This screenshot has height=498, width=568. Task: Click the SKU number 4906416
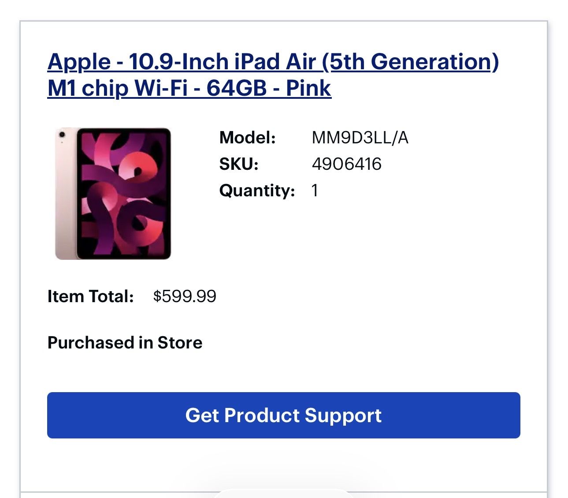pos(346,164)
